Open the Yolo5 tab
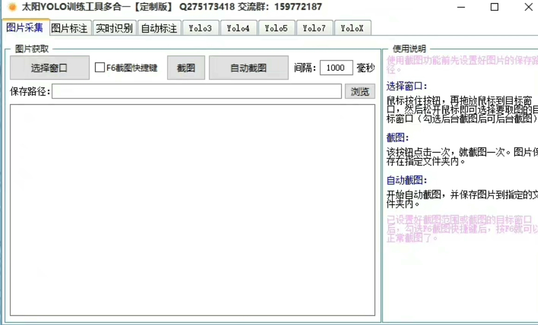Screen dimensions: 538x325 coord(276,28)
